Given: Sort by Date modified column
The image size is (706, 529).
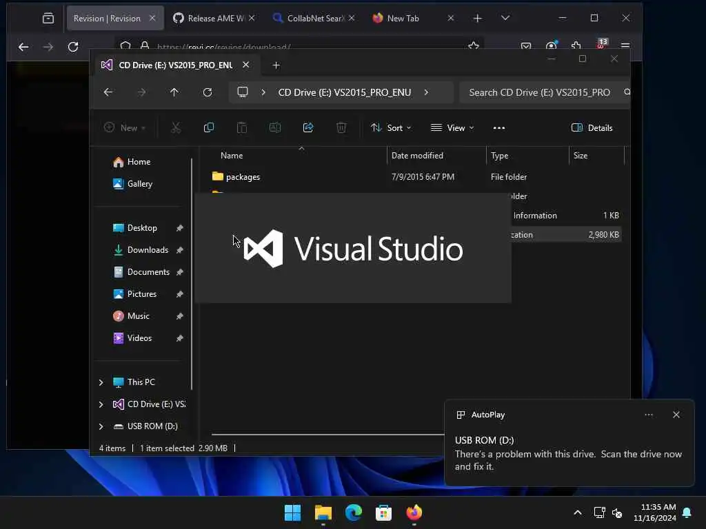Looking at the screenshot, I should tap(417, 156).
